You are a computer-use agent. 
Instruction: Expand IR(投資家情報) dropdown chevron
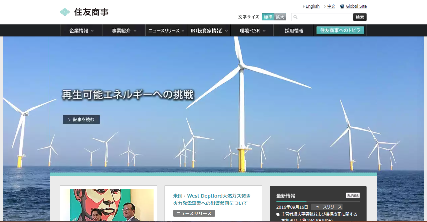(226, 31)
